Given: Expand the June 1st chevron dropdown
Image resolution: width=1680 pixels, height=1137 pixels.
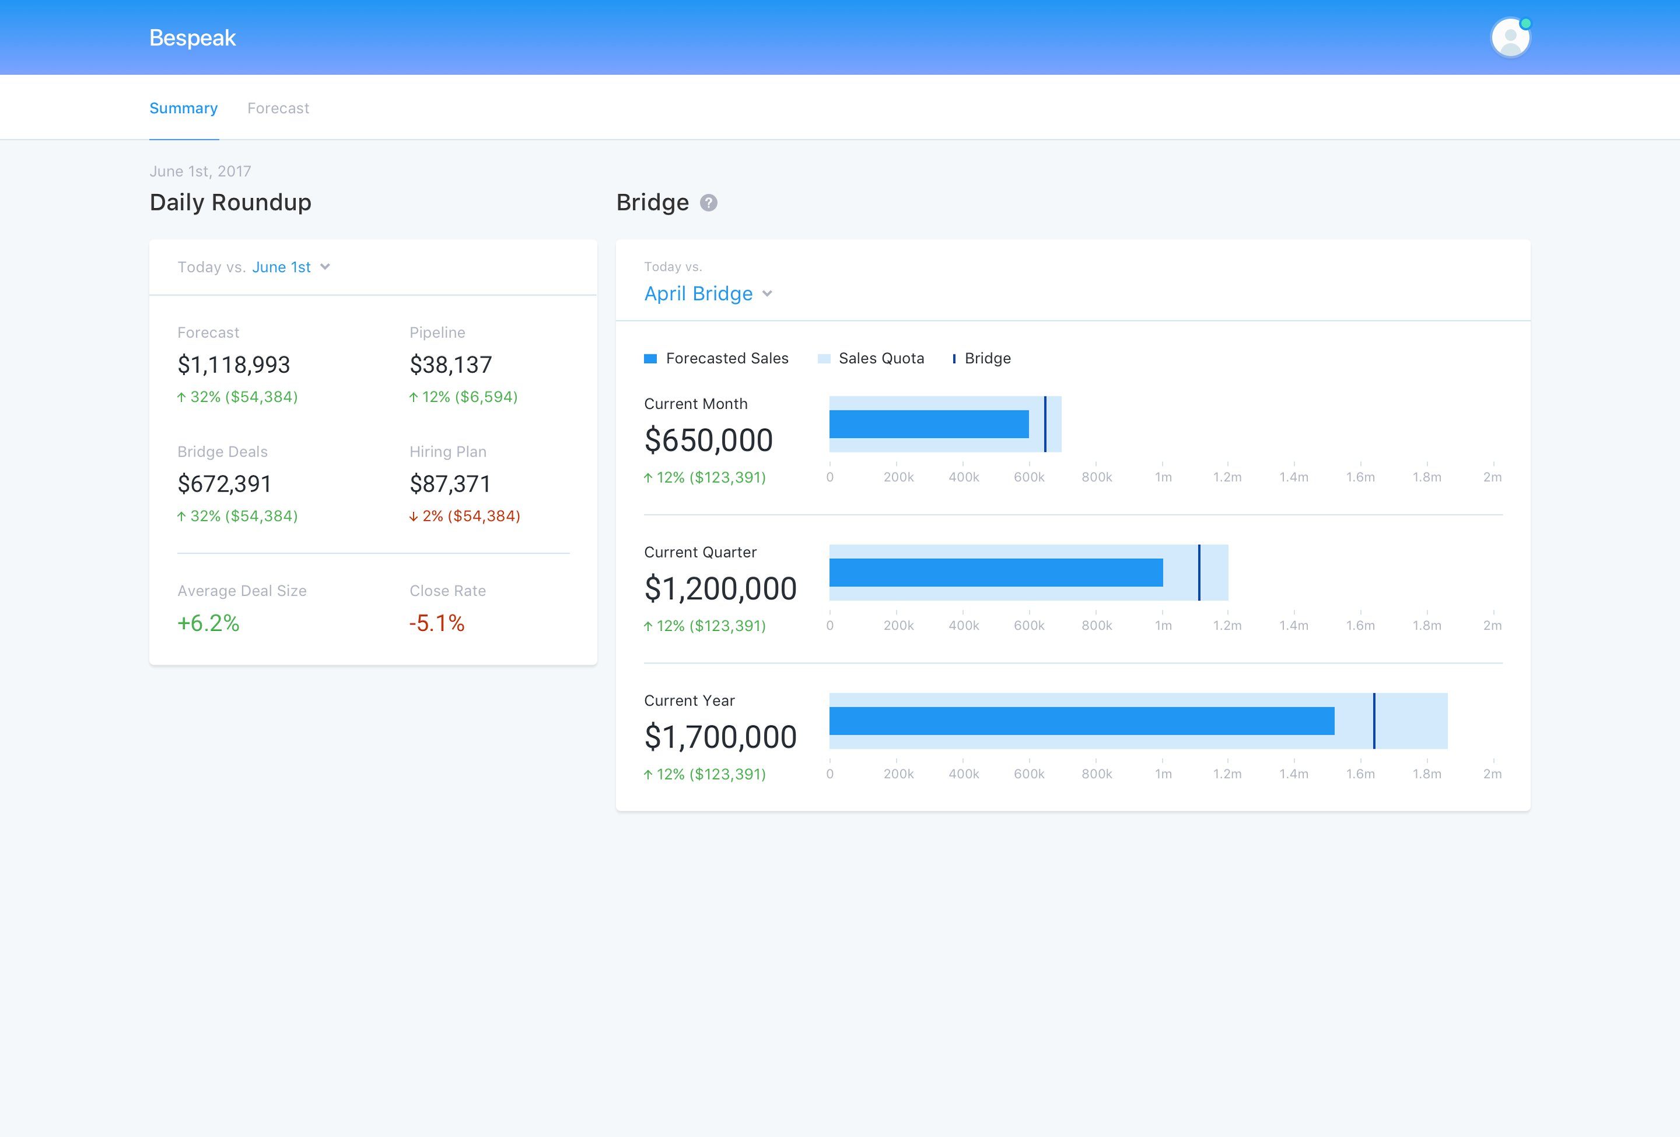Looking at the screenshot, I should (325, 267).
